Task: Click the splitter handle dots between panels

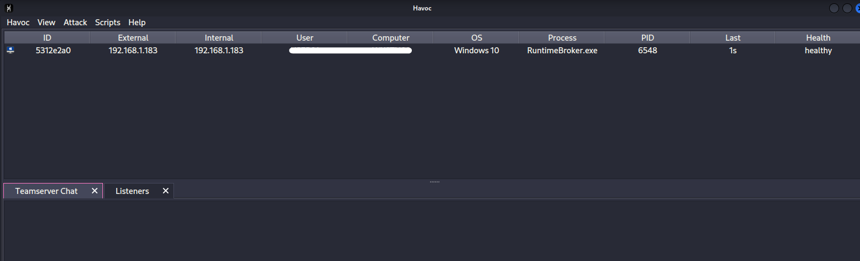Action: pos(434,181)
